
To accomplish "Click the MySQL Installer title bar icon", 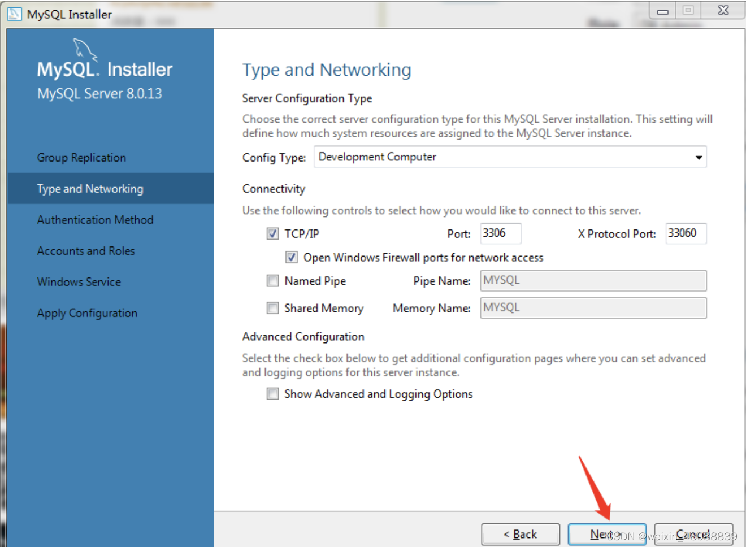I will [x=14, y=14].
